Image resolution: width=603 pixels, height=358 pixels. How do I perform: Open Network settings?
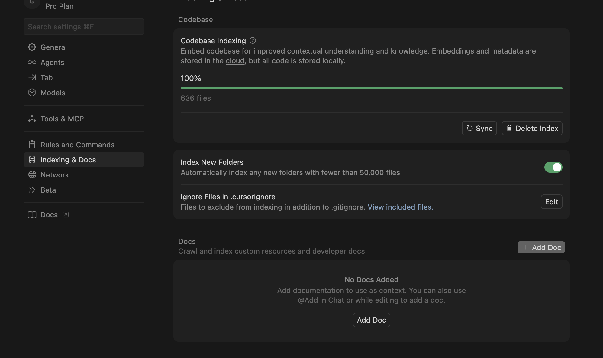coord(84,175)
